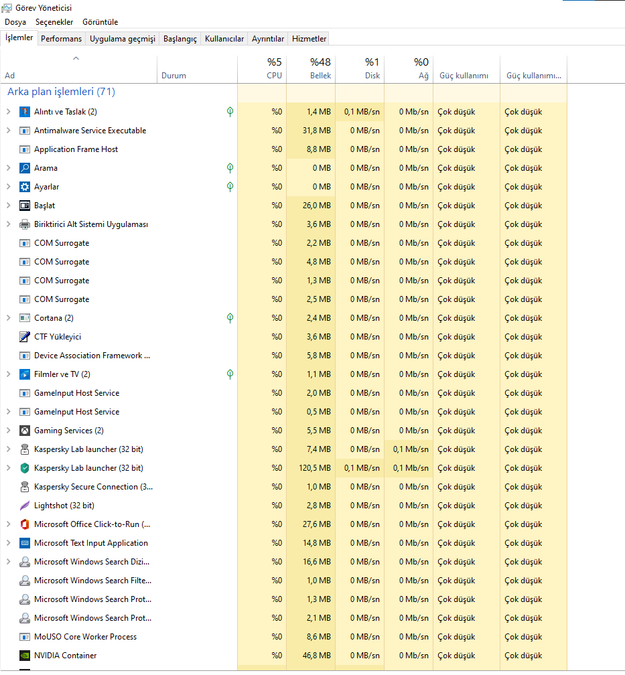Image resolution: width=625 pixels, height=675 pixels.
Task: Click the green leaf status on Cortana row
Action: [230, 318]
